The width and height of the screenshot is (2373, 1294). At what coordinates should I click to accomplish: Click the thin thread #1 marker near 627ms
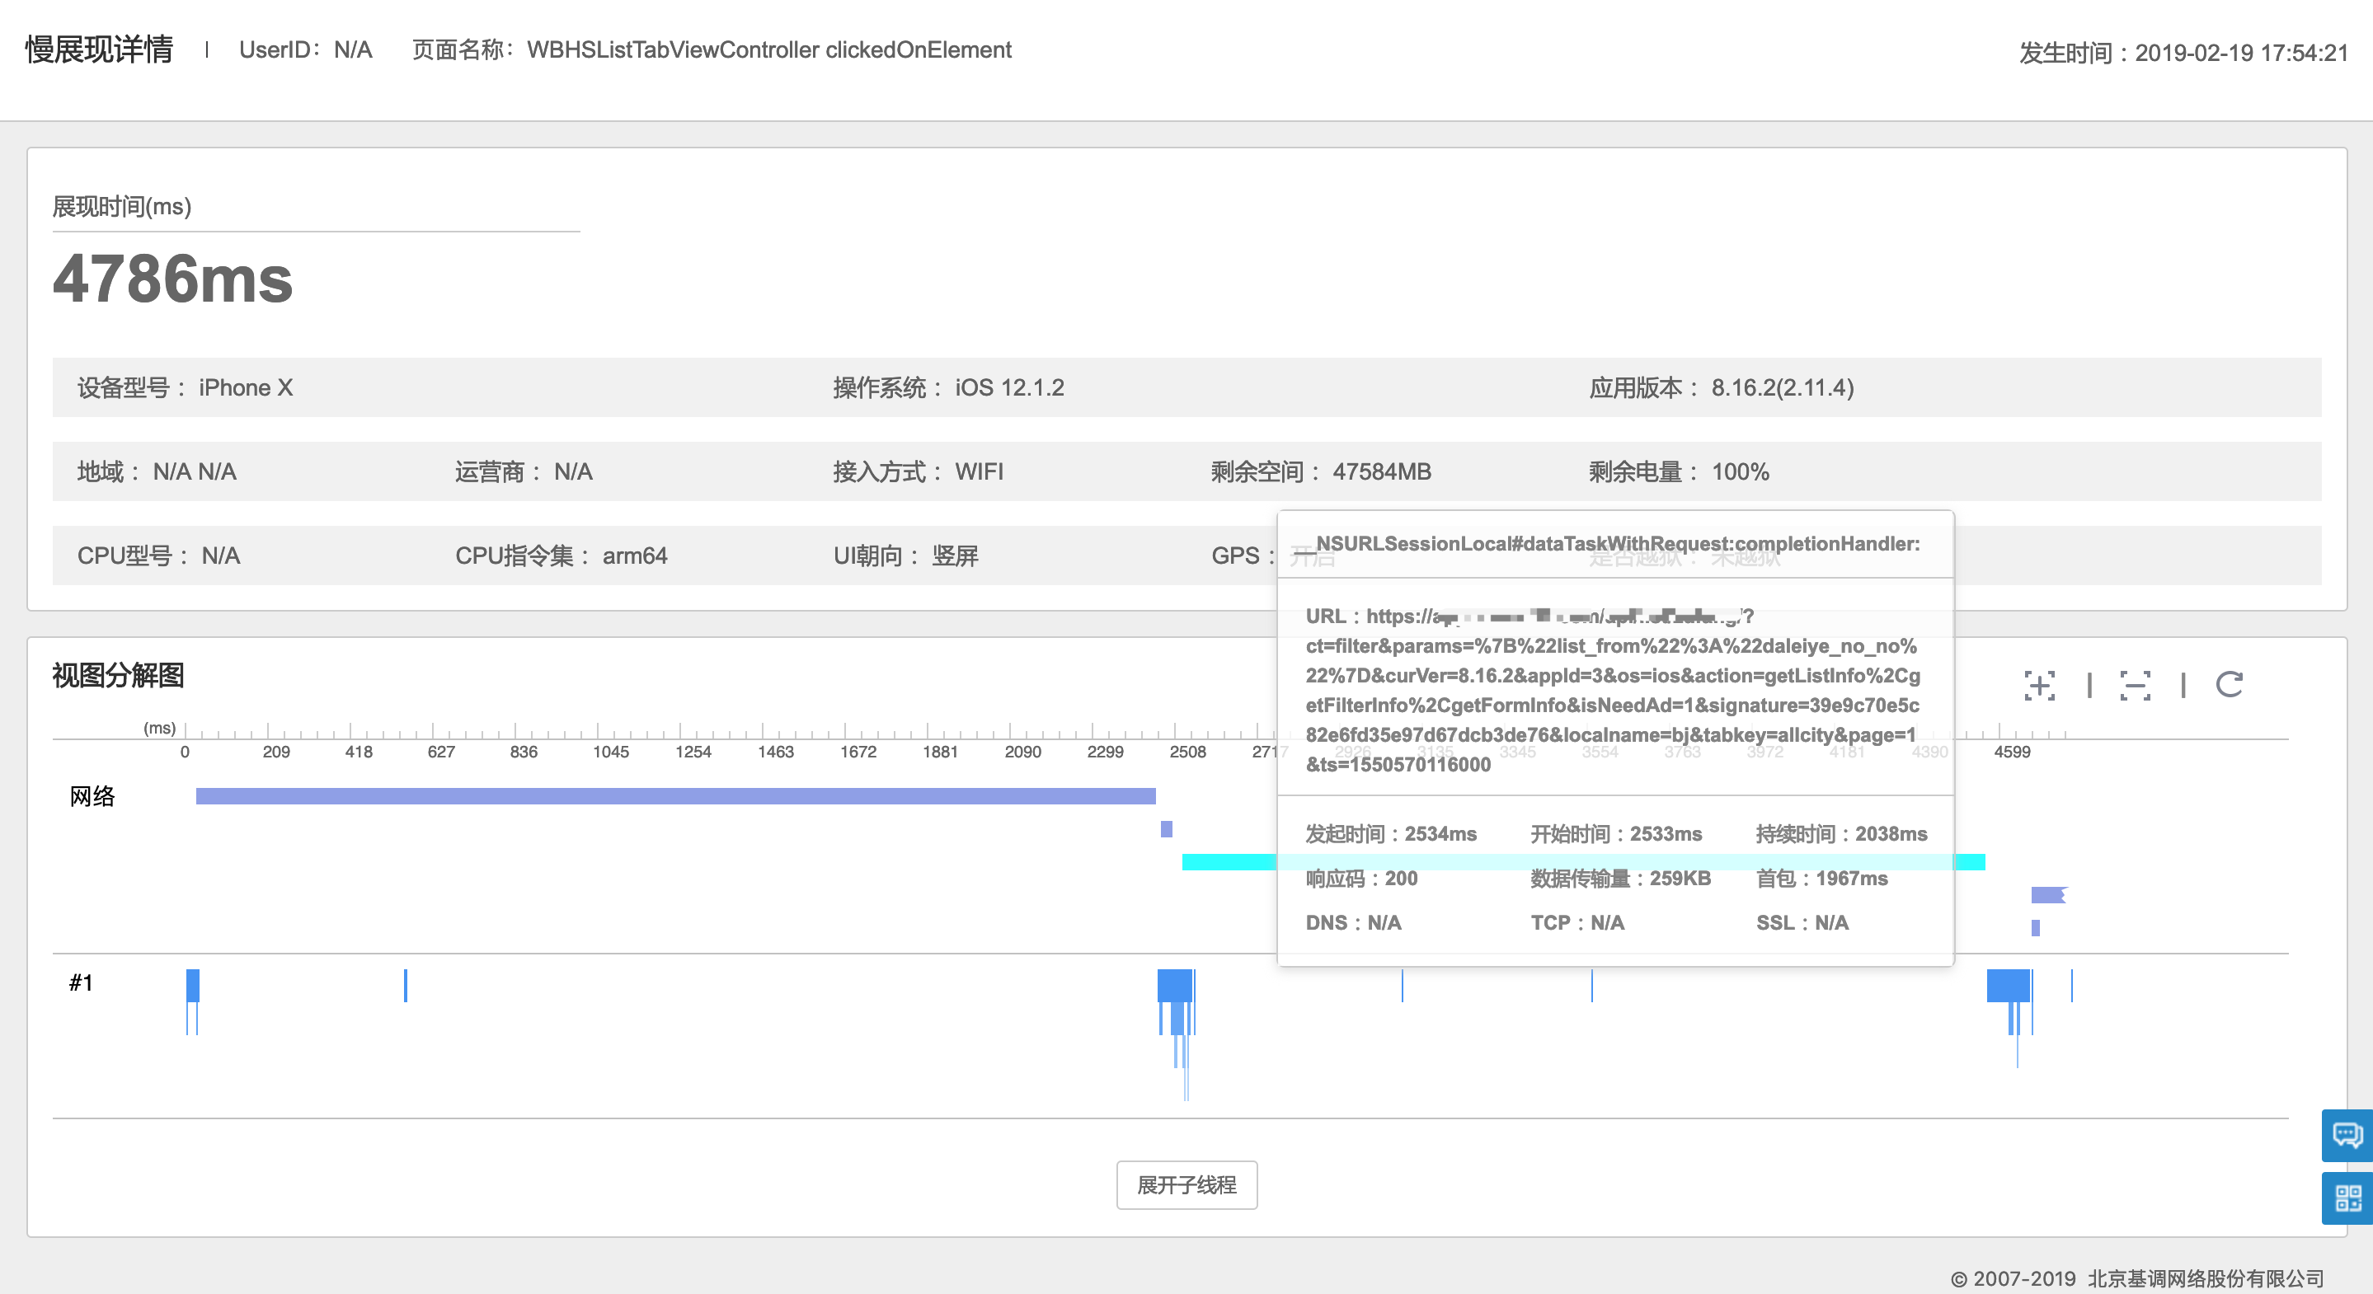406,985
